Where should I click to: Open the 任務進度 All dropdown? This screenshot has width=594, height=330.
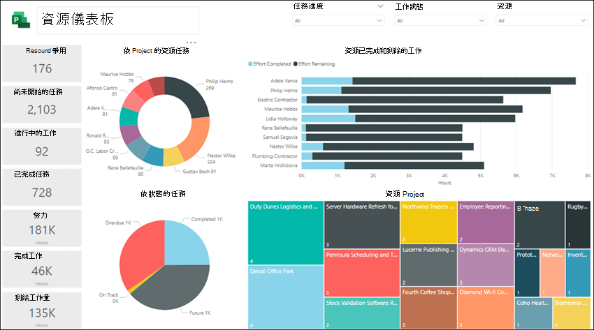(x=338, y=20)
